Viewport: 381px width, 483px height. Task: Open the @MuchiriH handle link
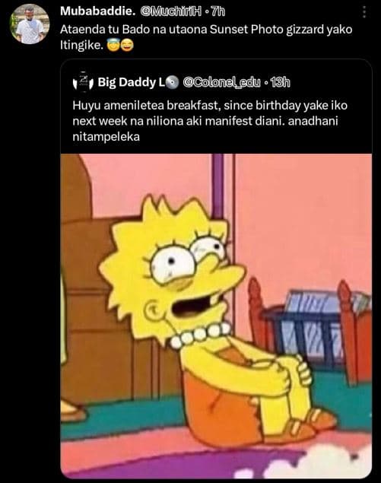(x=171, y=11)
